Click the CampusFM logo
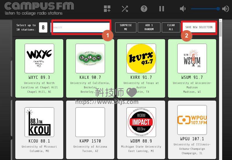Viewport: 232px width, 160px height. tap(39, 6)
